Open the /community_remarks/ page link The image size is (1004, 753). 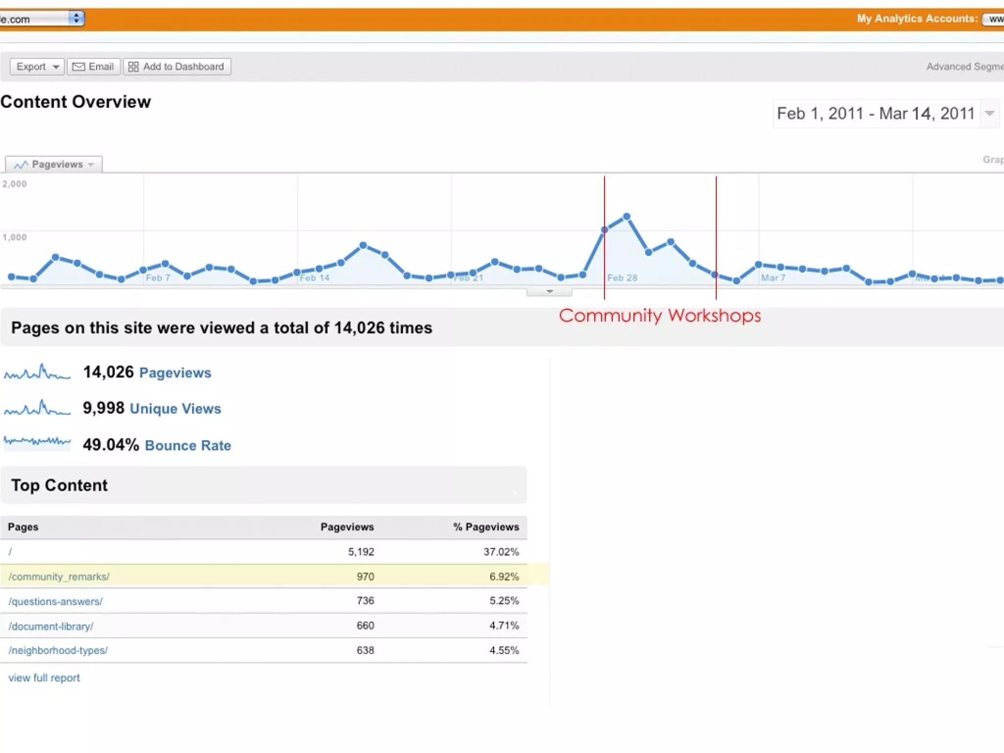59,577
